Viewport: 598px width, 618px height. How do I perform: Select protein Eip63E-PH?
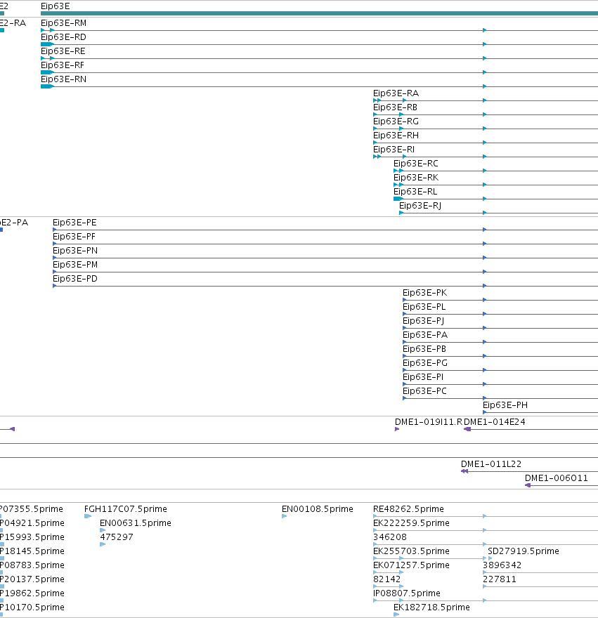coord(505,405)
